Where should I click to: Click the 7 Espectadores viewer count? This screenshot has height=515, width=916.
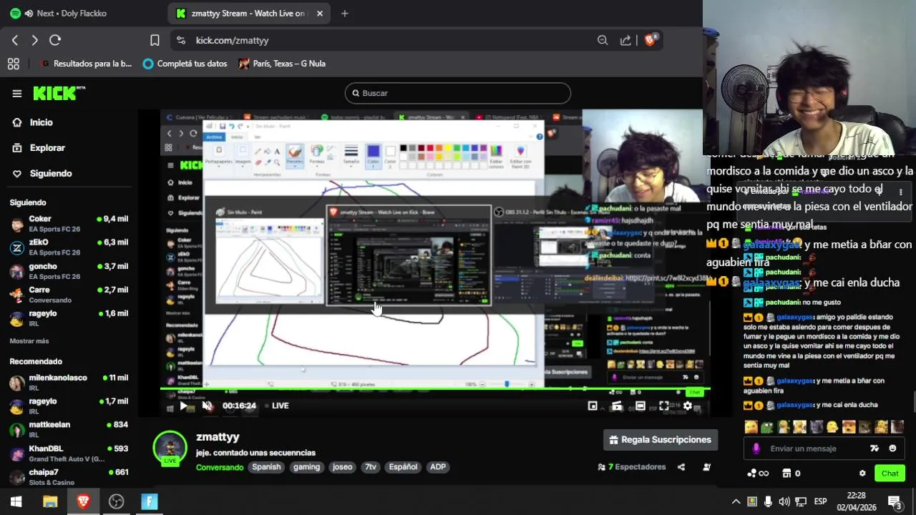pos(632,467)
